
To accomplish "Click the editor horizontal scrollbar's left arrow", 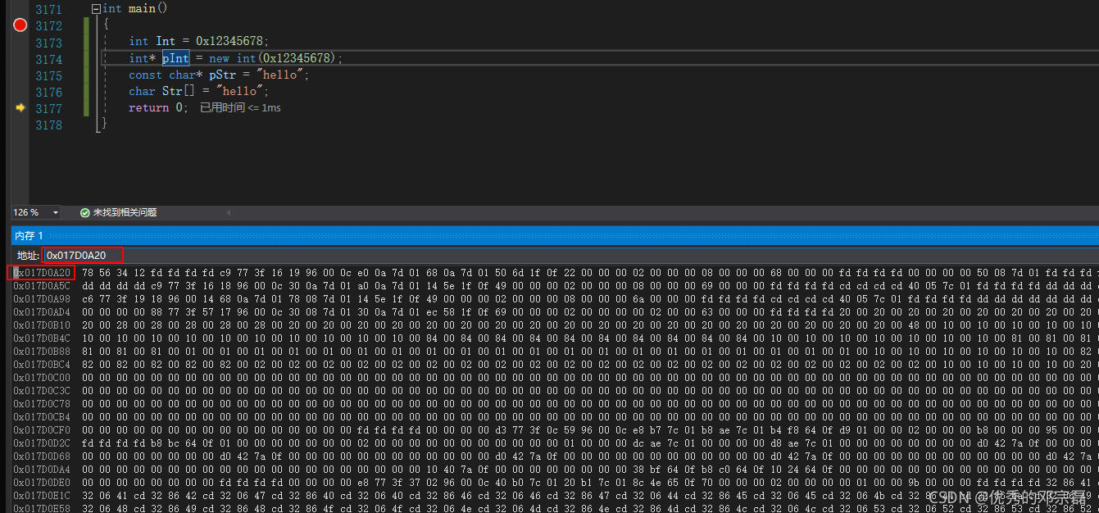I will coord(228,212).
